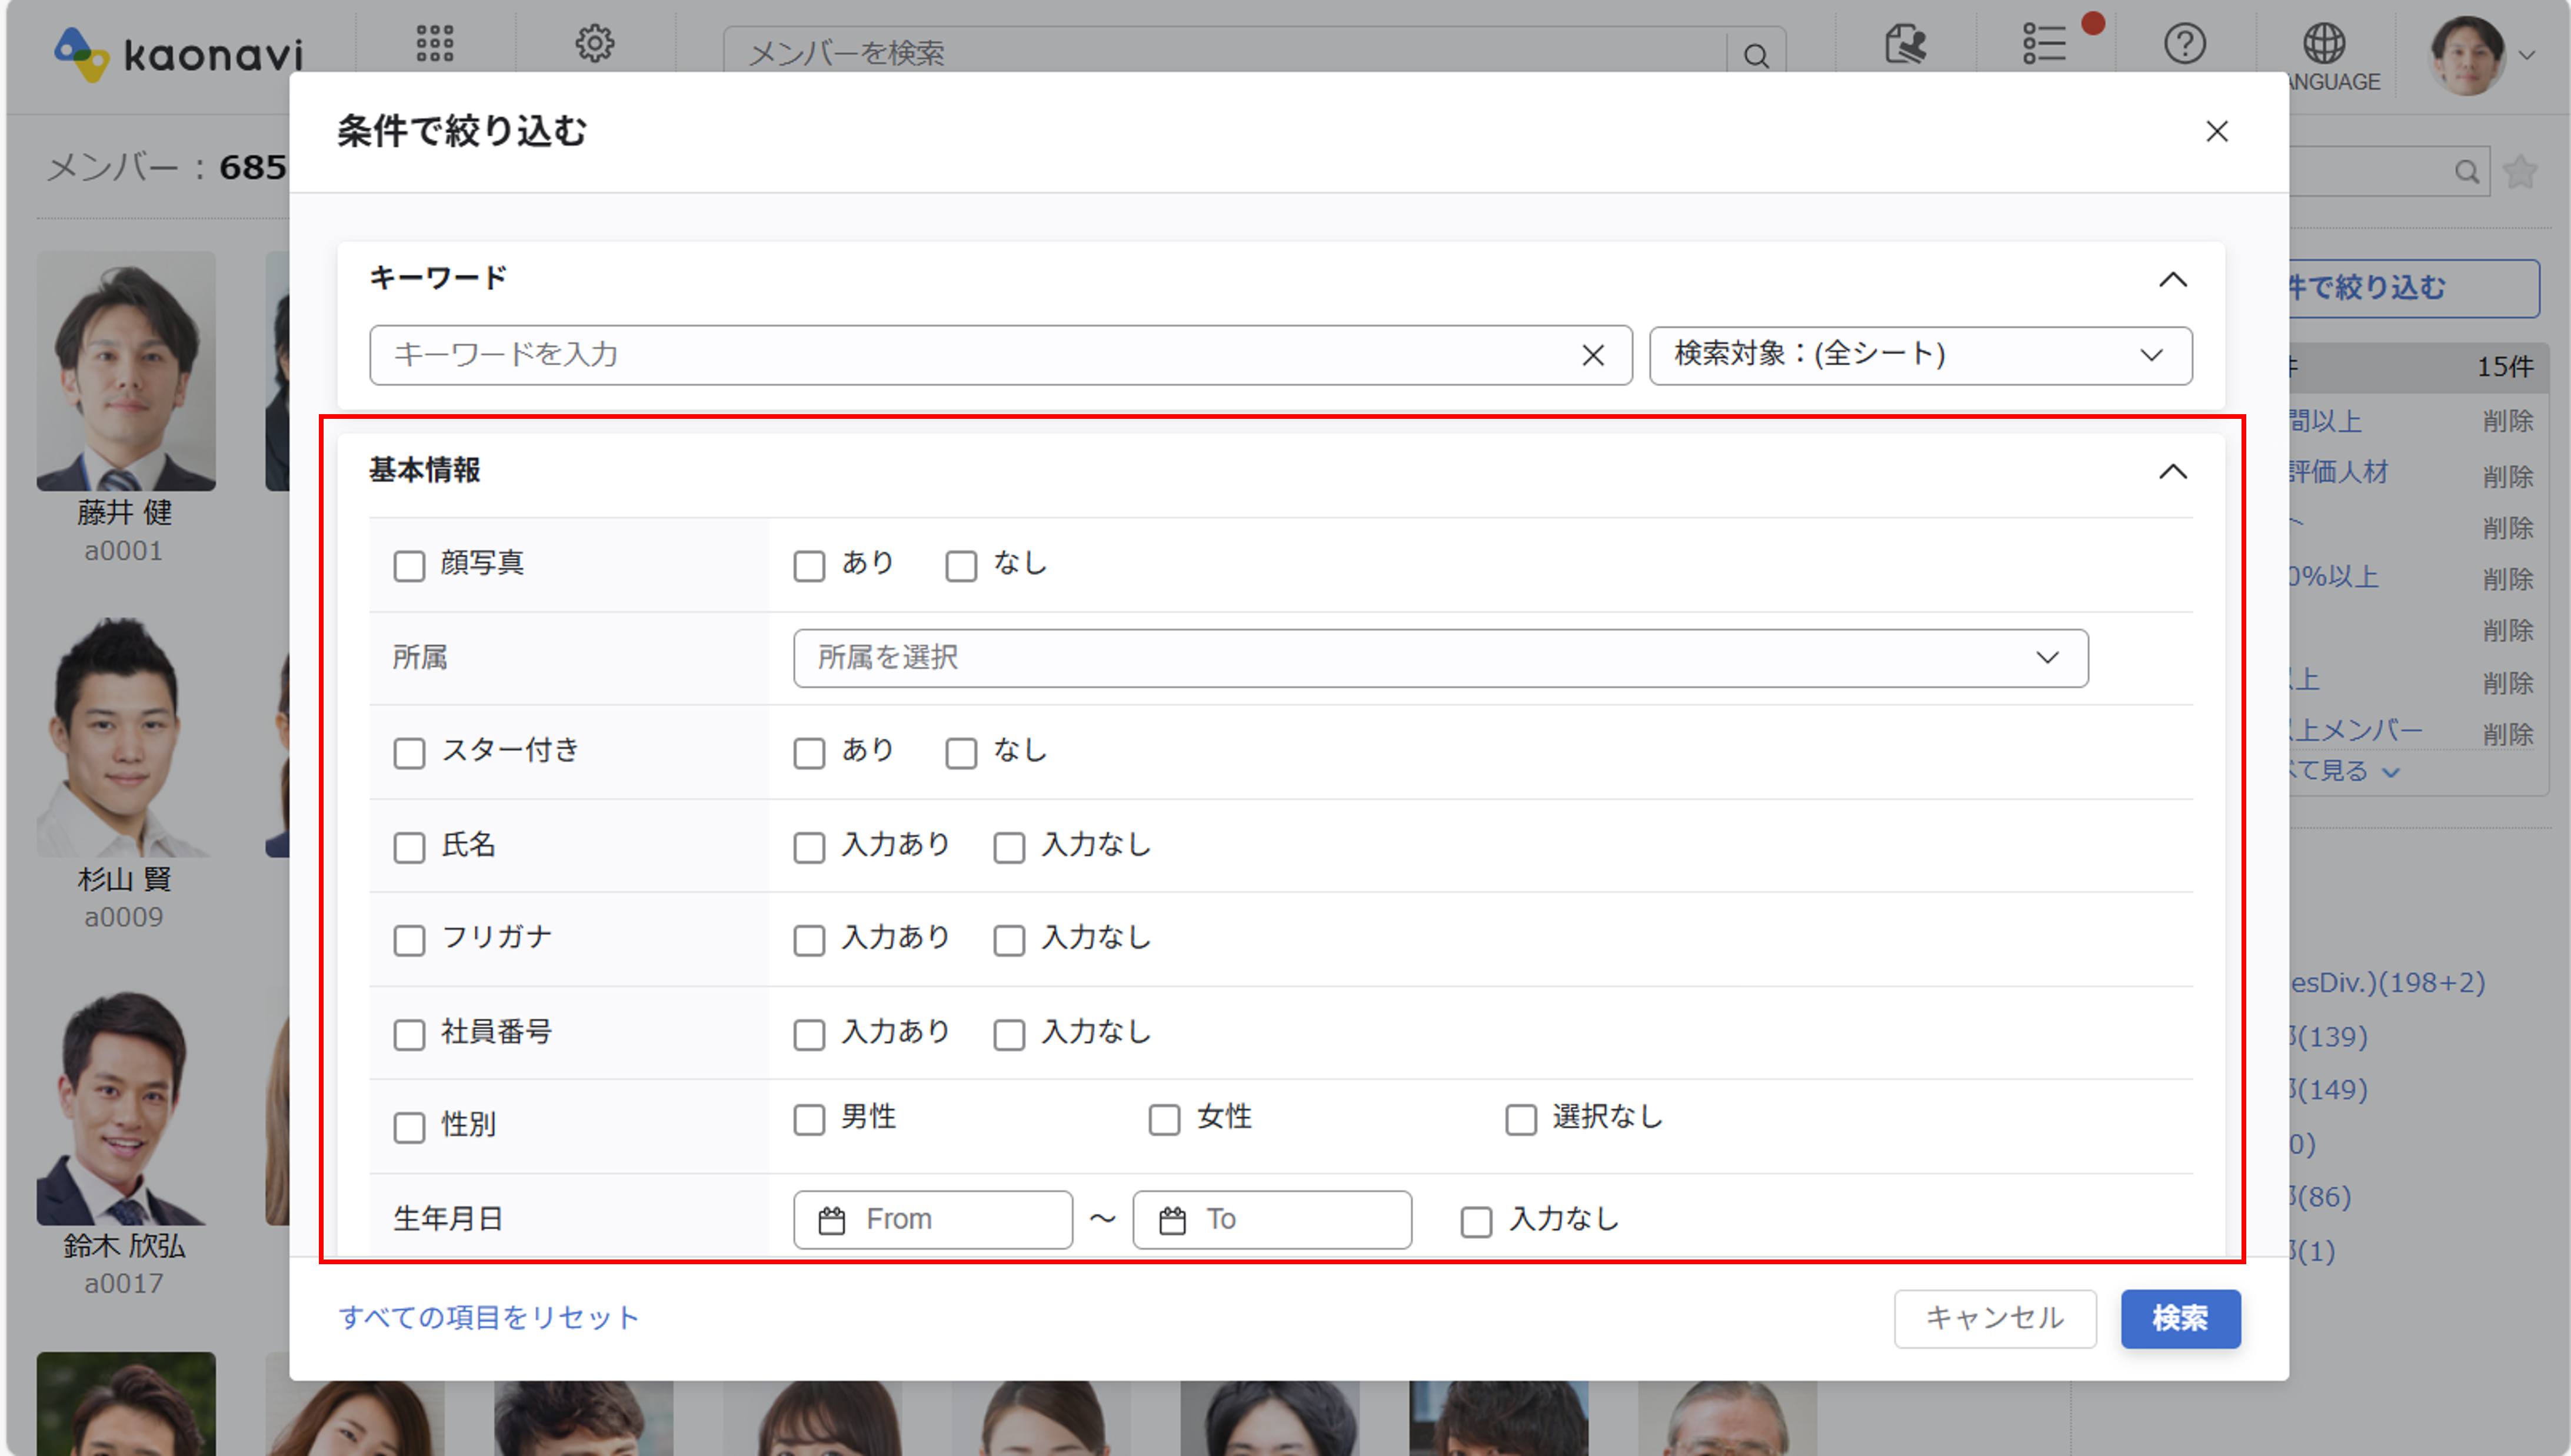Open the apps grid menu icon
Screen dimensions: 2571x1456
[435, 44]
